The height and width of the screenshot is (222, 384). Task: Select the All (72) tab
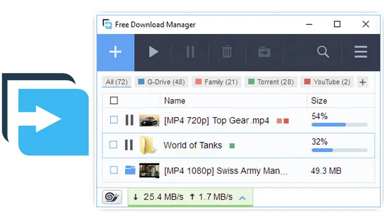[117, 82]
